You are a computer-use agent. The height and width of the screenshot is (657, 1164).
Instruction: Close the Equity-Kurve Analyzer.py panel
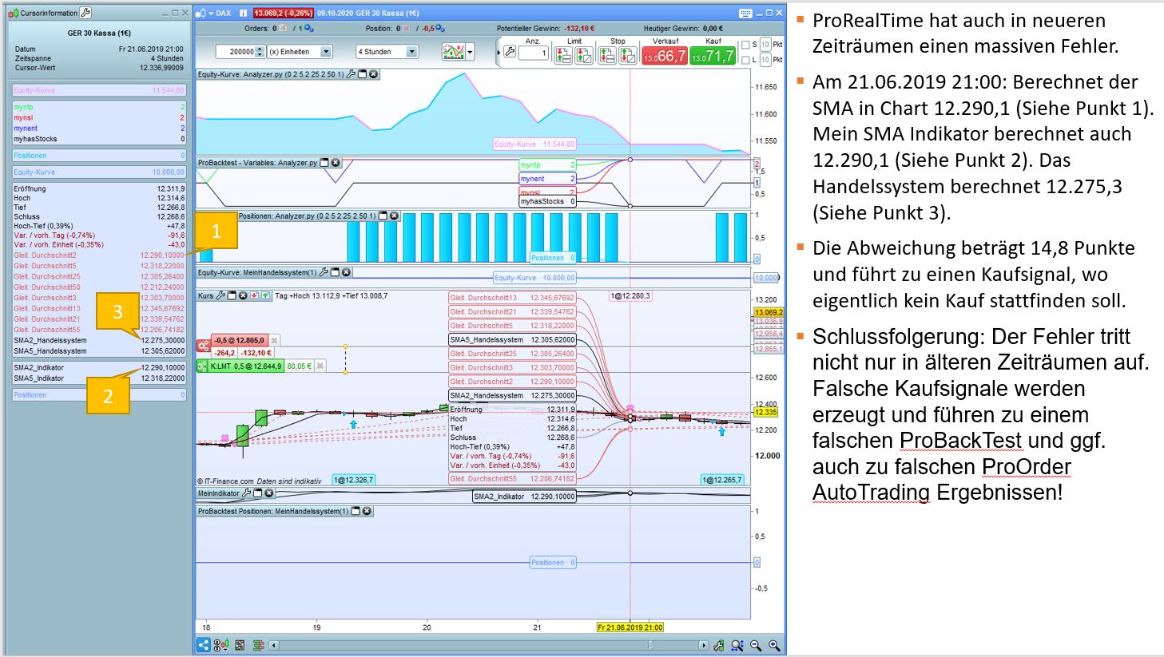point(373,74)
